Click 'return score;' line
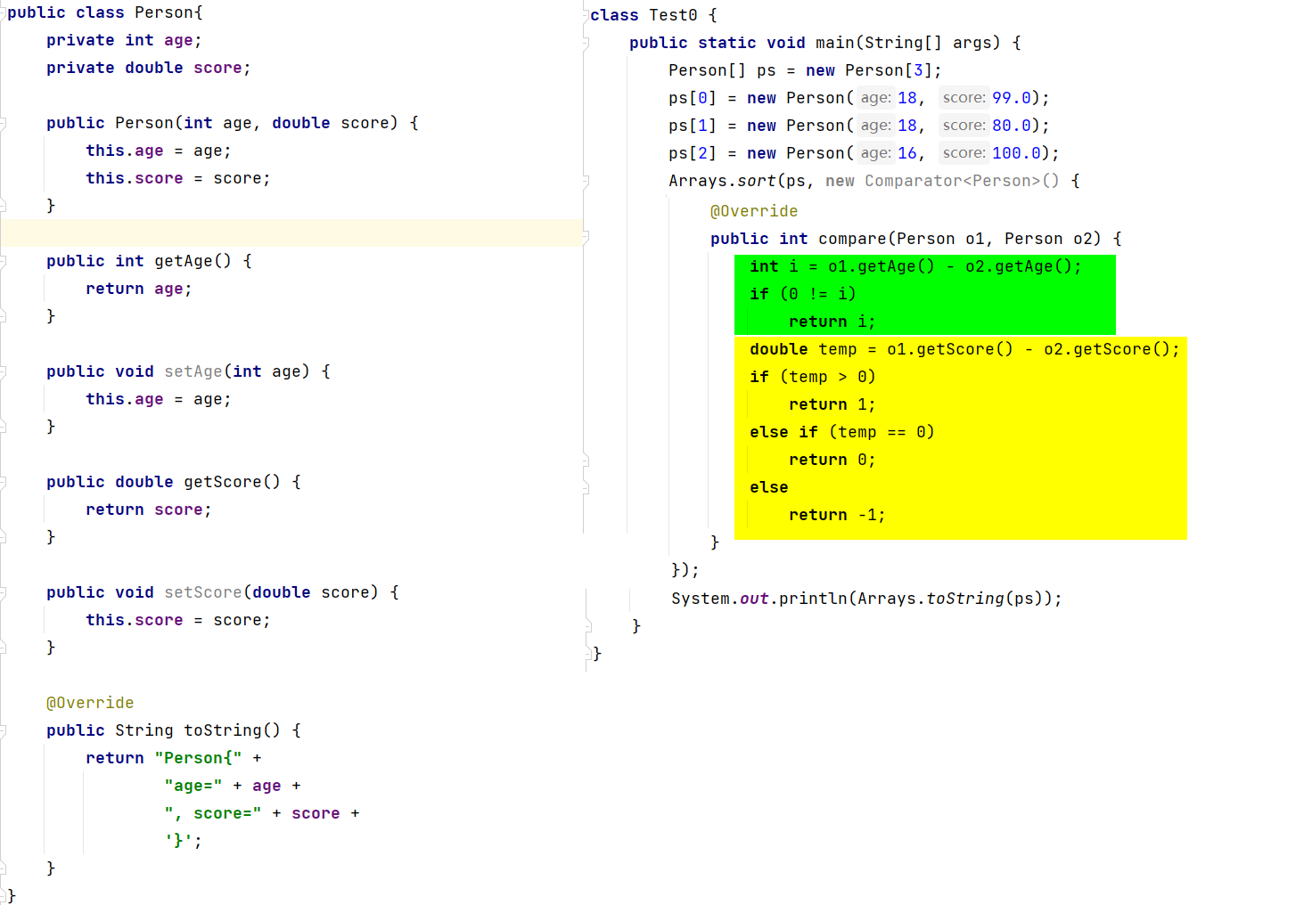The height and width of the screenshot is (905, 1312). 149,510
